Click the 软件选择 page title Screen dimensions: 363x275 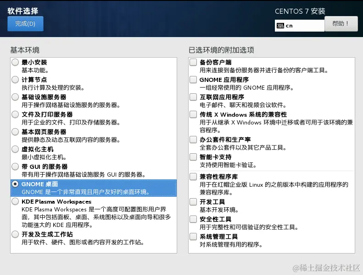[x=22, y=11]
